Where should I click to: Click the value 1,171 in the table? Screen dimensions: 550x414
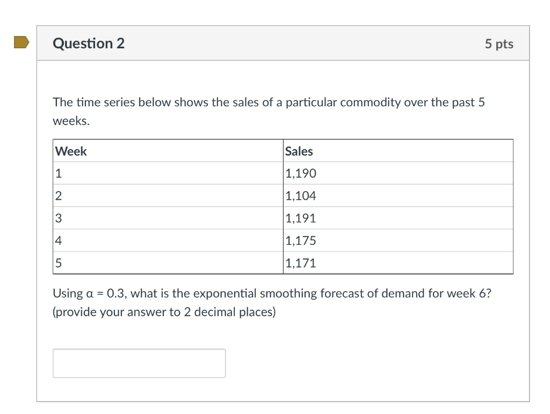point(300,263)
